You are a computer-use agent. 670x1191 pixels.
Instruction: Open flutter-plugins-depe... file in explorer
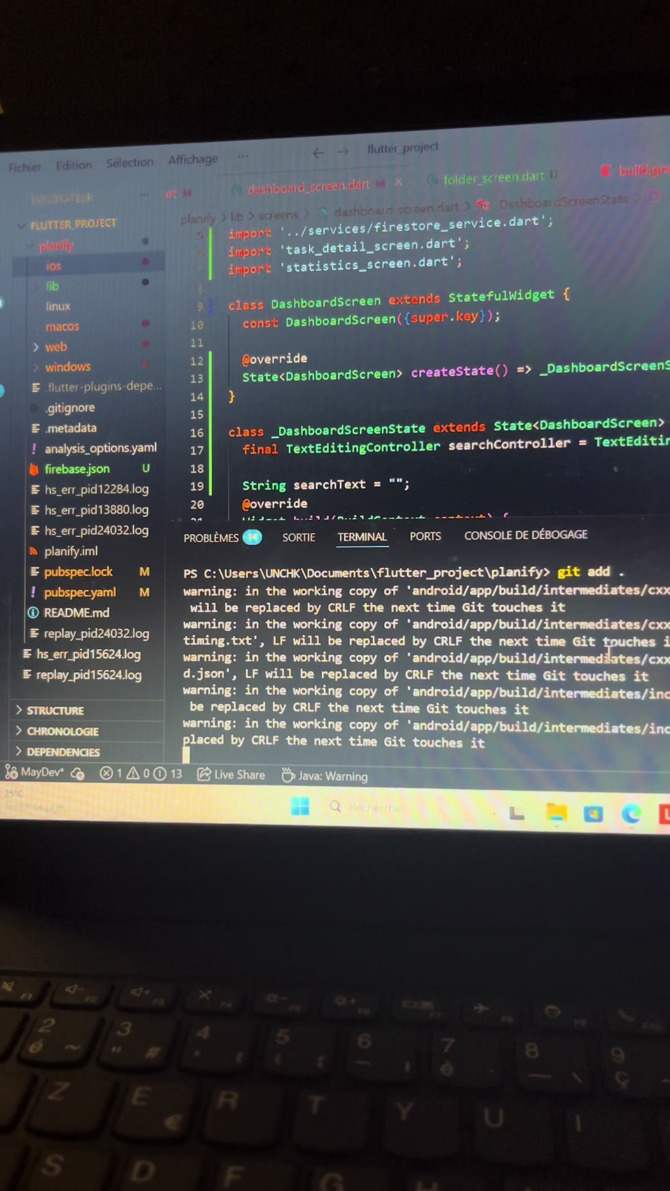(104, 386)
